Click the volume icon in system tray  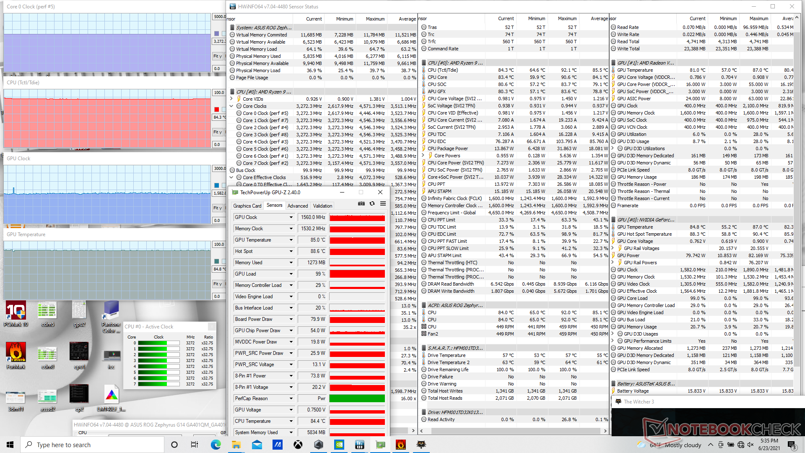(750, 445)
